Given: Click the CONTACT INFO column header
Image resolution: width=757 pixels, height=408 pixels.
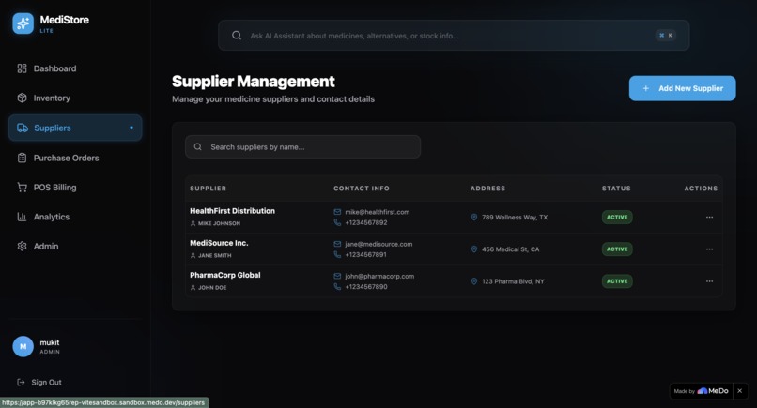Looking at the screenshot, I should [x=362, y=189].
